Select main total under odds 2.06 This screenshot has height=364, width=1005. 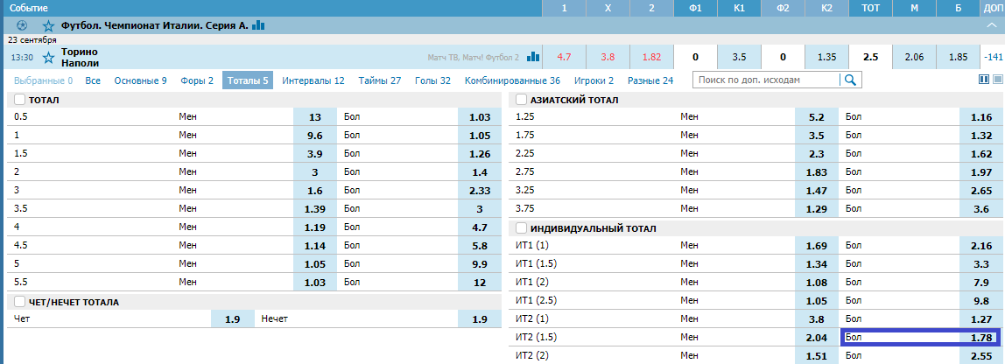coord(914,57)
